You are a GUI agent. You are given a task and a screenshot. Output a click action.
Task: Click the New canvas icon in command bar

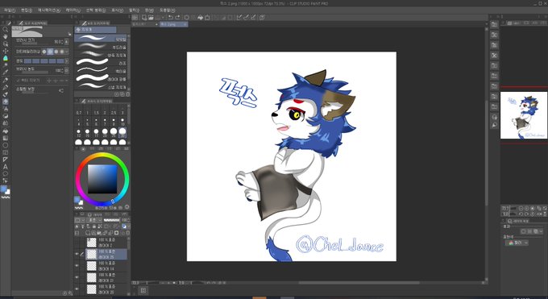(x=144, y=17)
